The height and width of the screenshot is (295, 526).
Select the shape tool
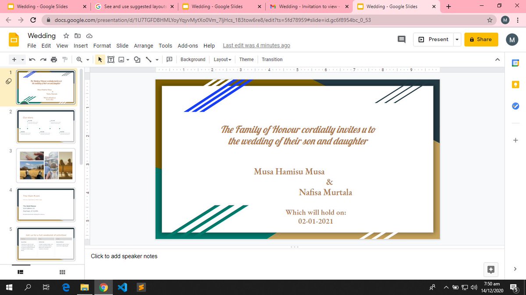click(x=137, y=59)
